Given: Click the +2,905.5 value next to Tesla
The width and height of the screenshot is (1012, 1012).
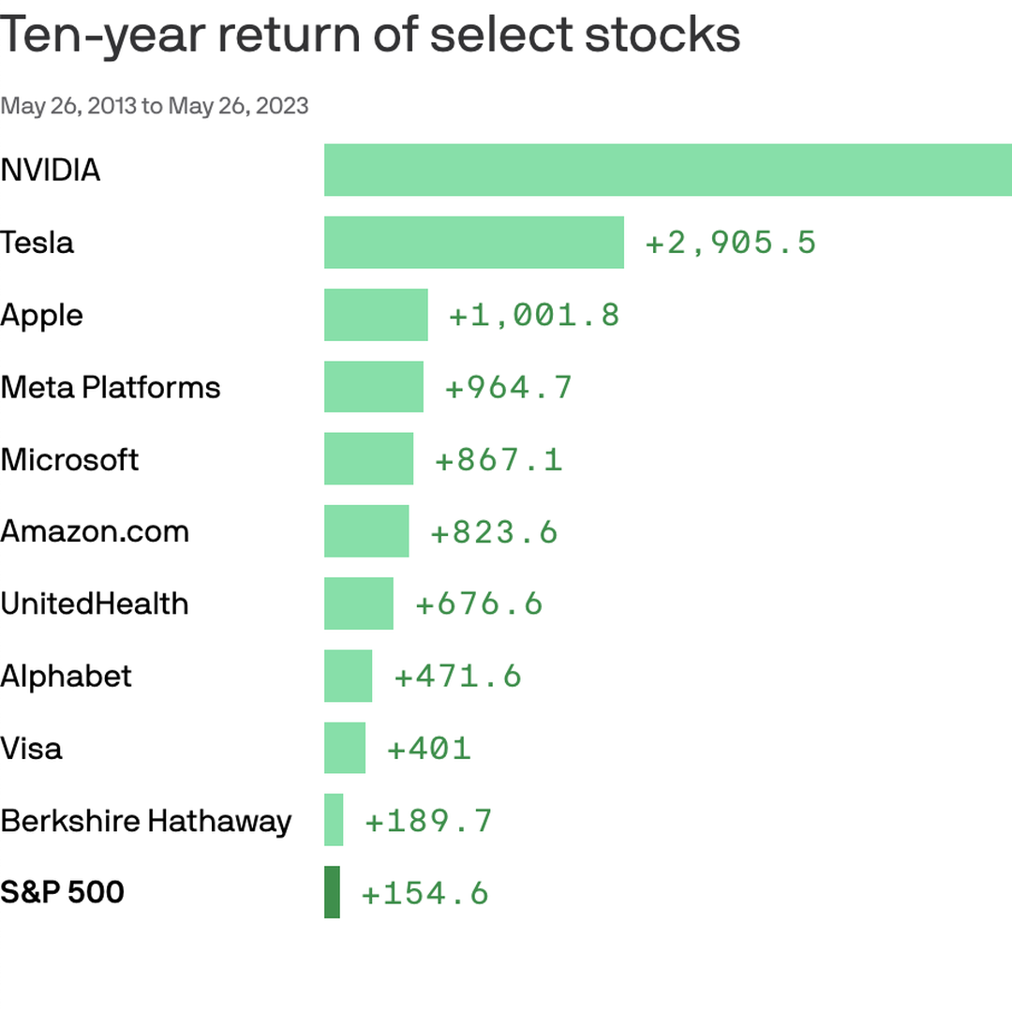Looking at the screenshot, I should pos(731,244).
